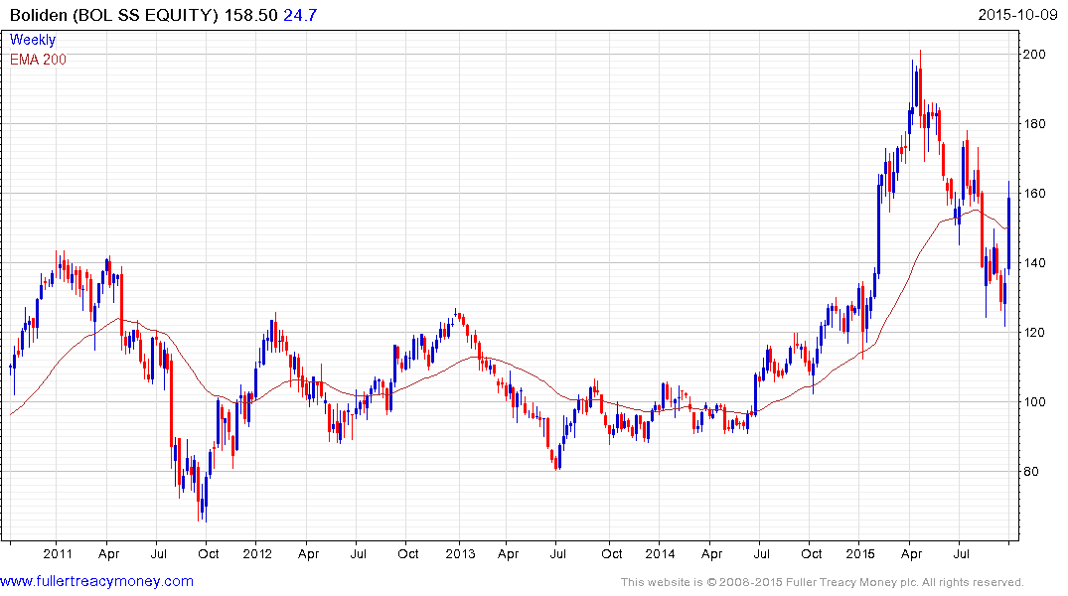Select the 2012 year marker on the time axis
1068x596 pixels.
[x=257, y=553]
